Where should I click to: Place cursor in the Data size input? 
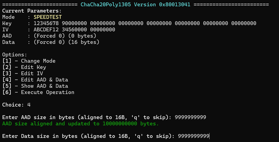[x=194, y=136]
